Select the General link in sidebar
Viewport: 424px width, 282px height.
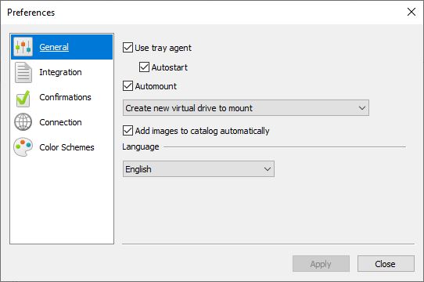click(x=54, y=47)
